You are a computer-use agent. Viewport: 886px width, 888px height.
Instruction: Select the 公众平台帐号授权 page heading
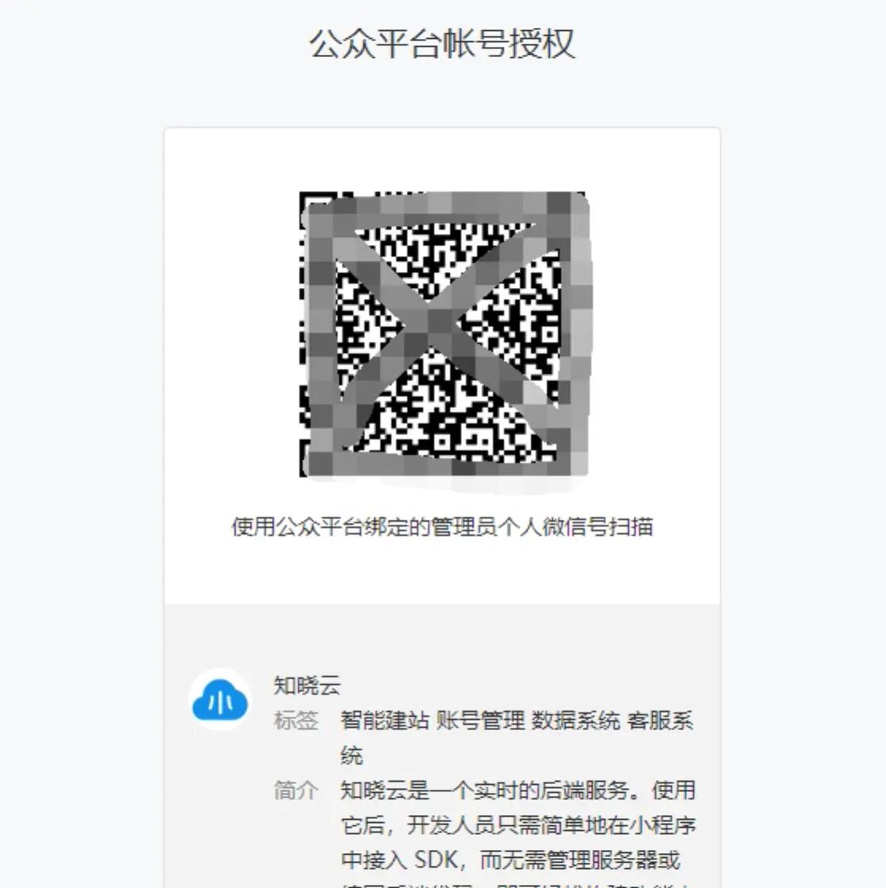[442, 44]
